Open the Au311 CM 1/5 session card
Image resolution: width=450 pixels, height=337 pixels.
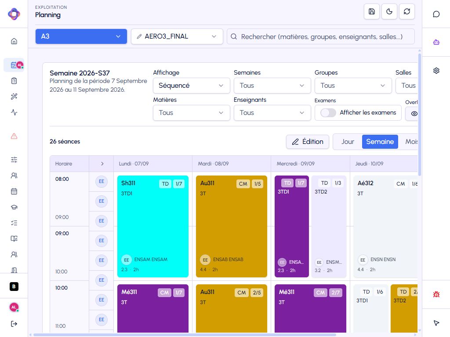coord(232,226)
